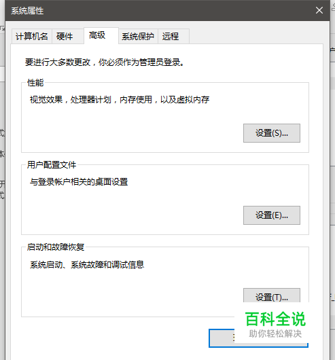Open 设置(T)... for 启动和故障恢复

point(272,295)
